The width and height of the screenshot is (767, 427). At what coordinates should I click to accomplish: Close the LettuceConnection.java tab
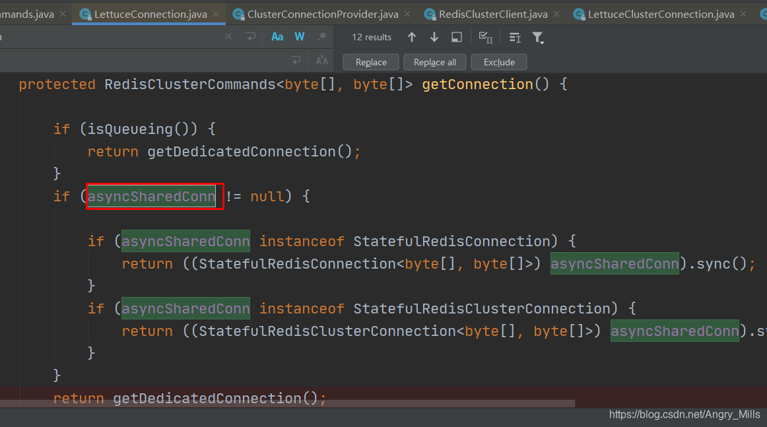[x=217, y=14]
